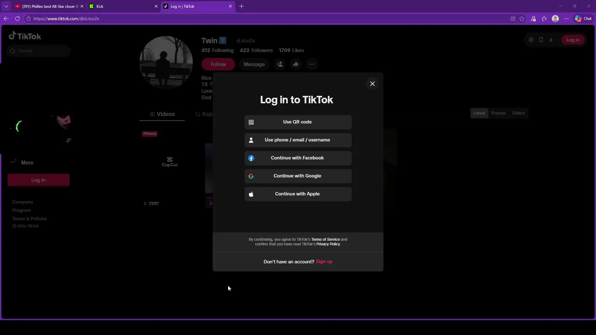Viewport: 596px width, 335px height.
Task: Continue with Google login
Action: coord(298,176)
